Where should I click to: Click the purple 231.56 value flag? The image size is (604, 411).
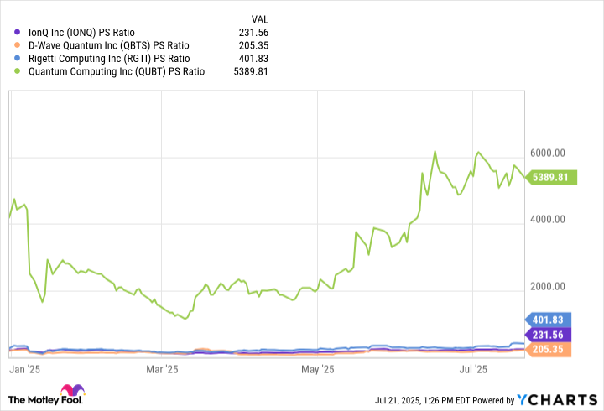[x=549, y=333]
